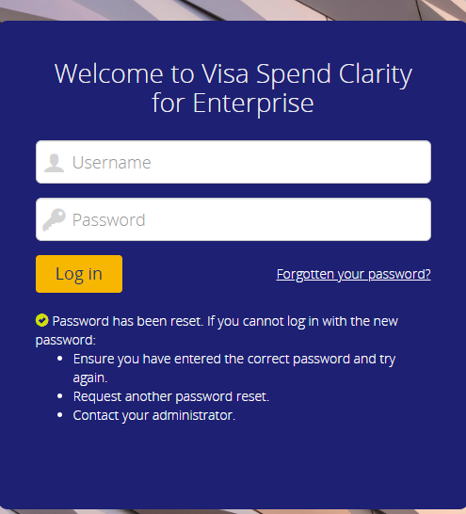
Task: Click the bullet dot beside 'Contact your administrator'
Action: (x=59, y=415)
